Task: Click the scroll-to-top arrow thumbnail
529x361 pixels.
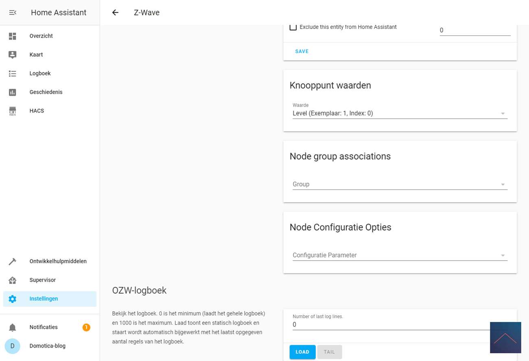Action: 505,337
